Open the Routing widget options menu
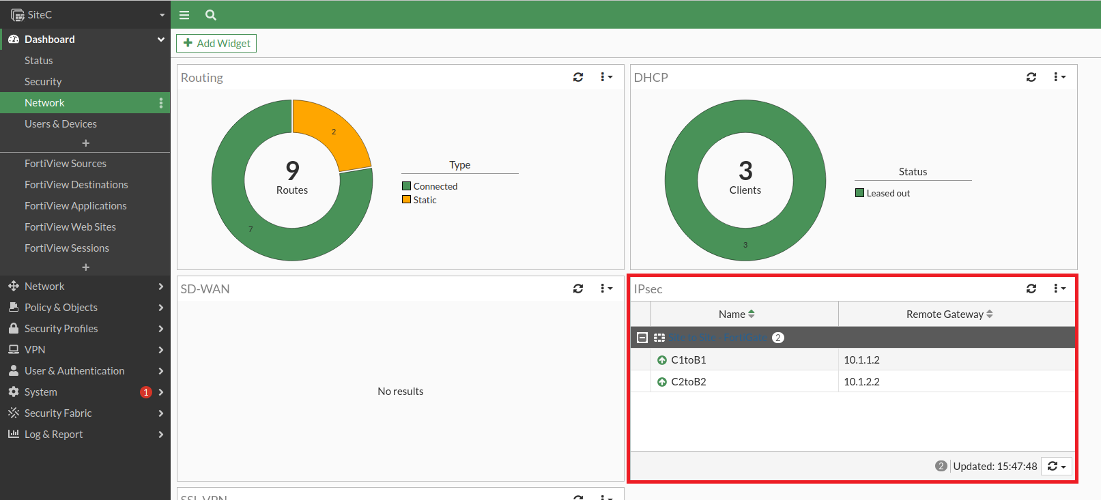Image resolution: width=1101 pixels, height=500 pixels. pyautogui.click(x=606, y=77)
